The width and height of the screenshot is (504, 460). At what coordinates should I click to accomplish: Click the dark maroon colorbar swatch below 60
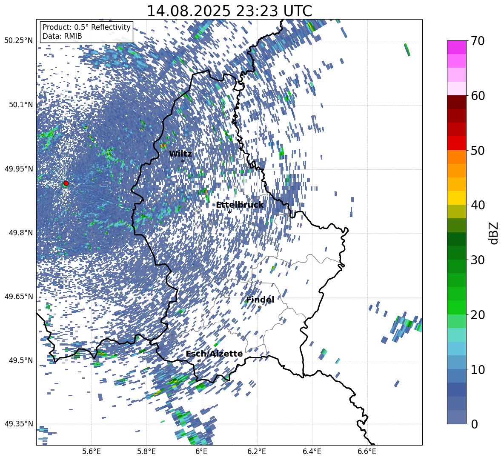coord(457,102)
